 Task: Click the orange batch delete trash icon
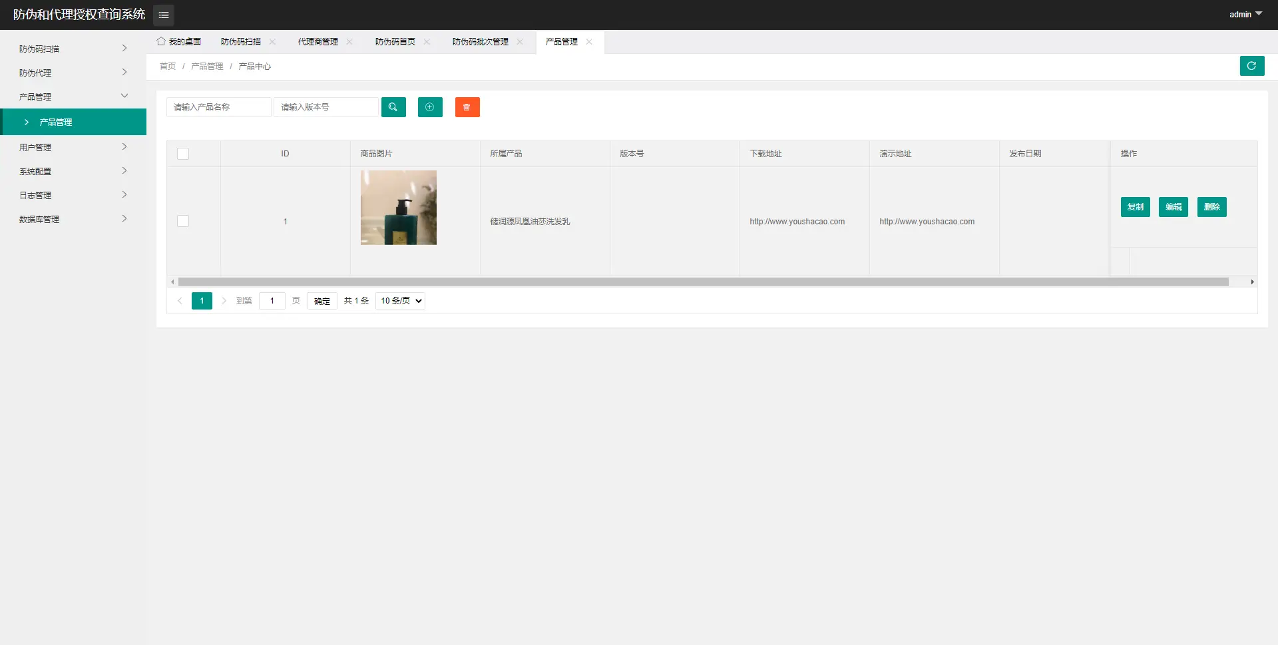pyautogui.click(x=467, y=107)
